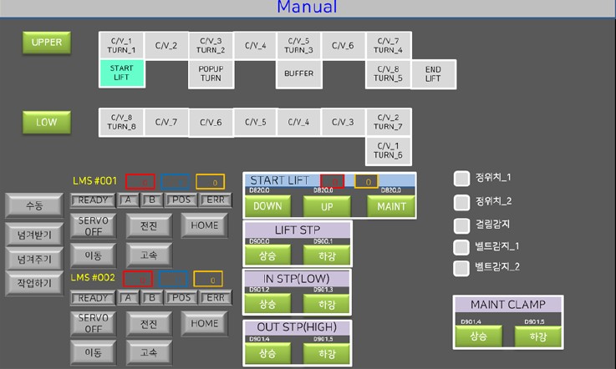Click 고속 button for LMS #002
616x369 pixels.
149,352
